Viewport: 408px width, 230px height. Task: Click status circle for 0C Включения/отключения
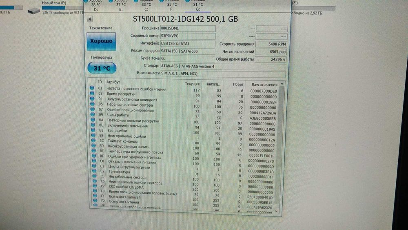(93, 125)
